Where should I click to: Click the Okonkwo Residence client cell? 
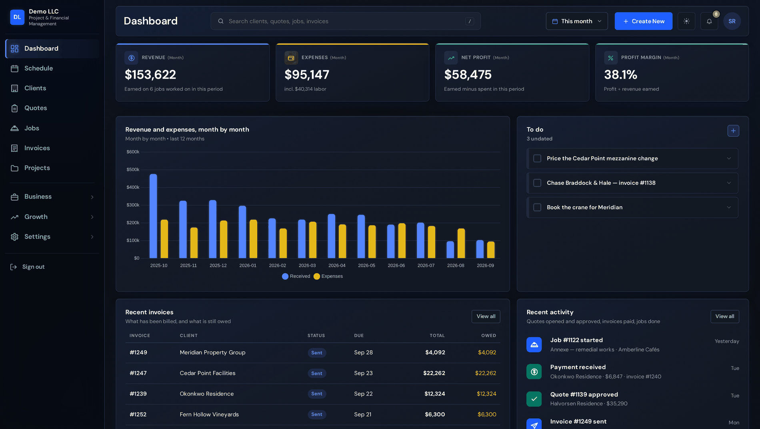tap(207, 394)
